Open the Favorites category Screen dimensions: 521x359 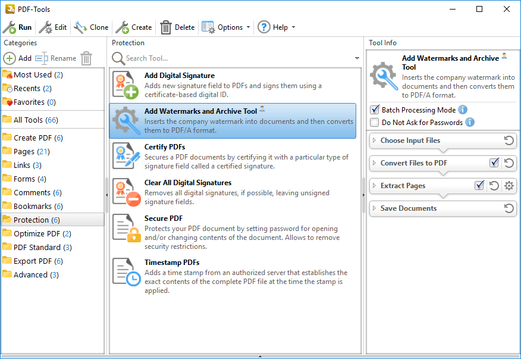pos(52,102)
